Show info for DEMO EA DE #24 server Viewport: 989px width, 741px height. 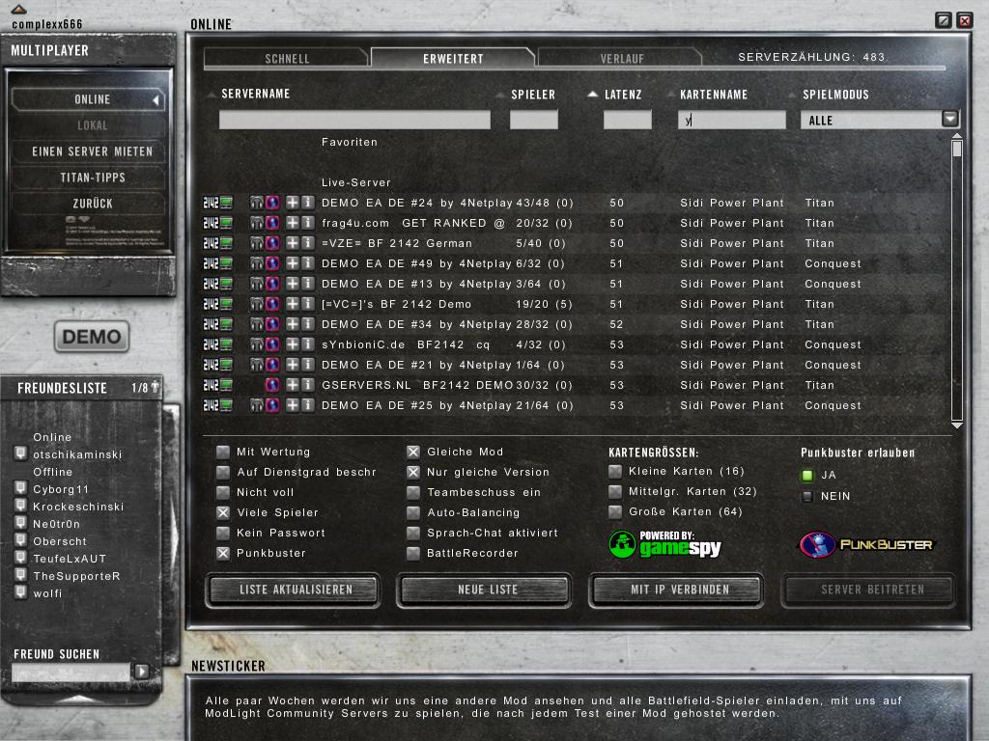[x=308, y=203]
